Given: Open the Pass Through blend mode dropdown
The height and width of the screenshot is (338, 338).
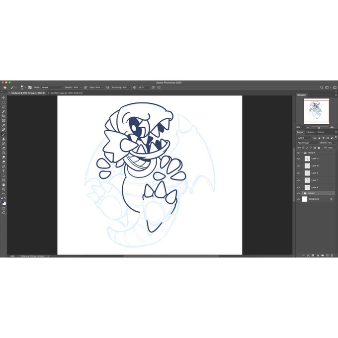Looking at the screenshot, I should (308, 143).
